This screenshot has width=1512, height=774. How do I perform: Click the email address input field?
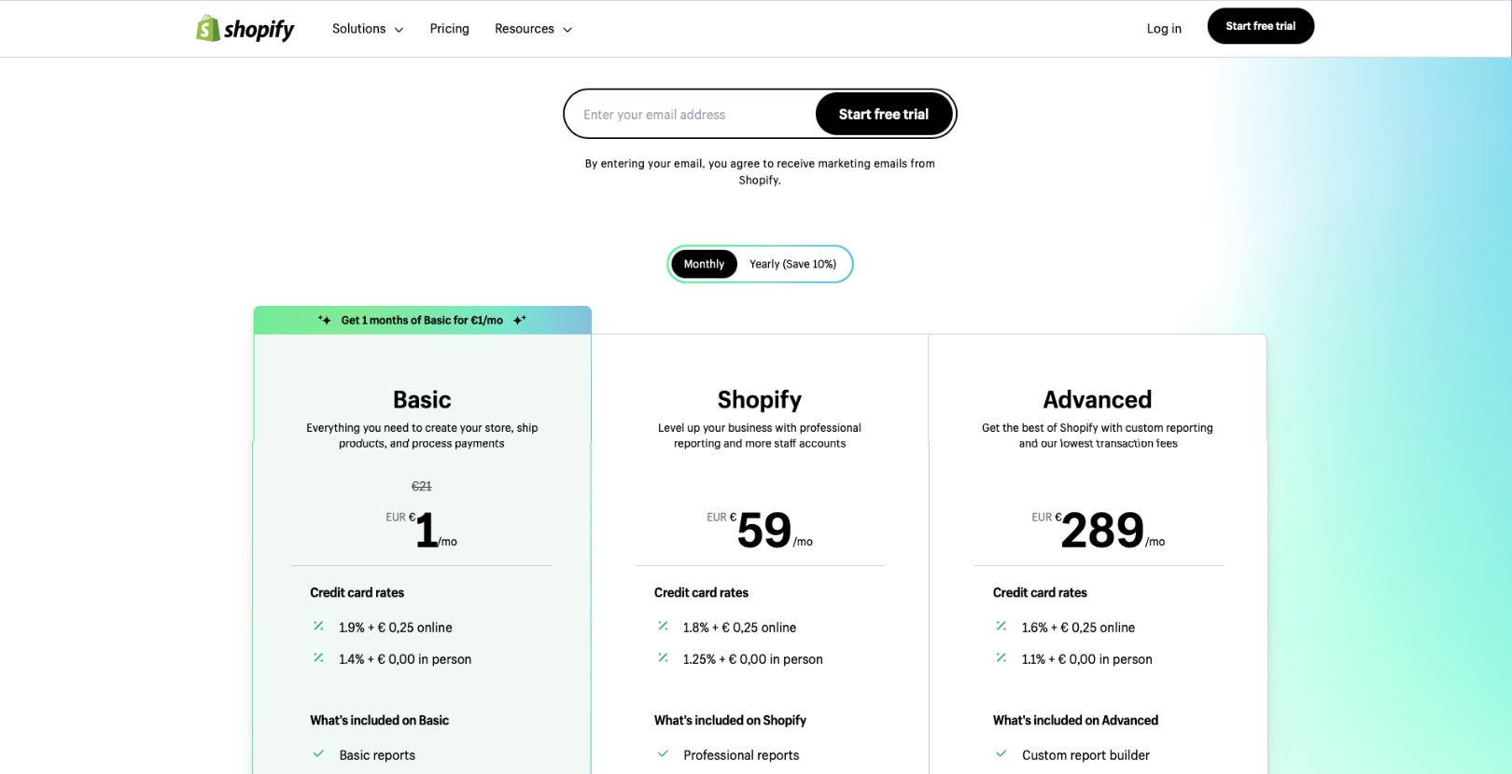pos(691,115)
